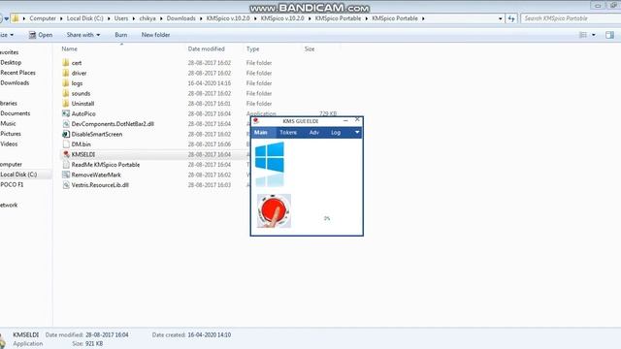Click the Burn toolbar button

(x=120, y=35)
